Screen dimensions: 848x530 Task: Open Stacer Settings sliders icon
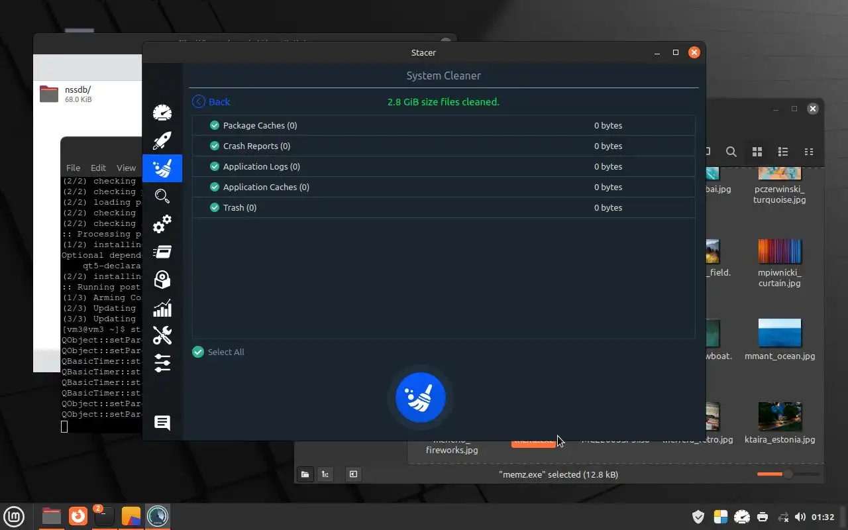click(162, 363)
